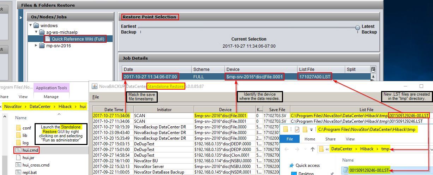Open the File menu in Standalone Restore
Screen dimensions: 433x175
click(x=96, y=97)
